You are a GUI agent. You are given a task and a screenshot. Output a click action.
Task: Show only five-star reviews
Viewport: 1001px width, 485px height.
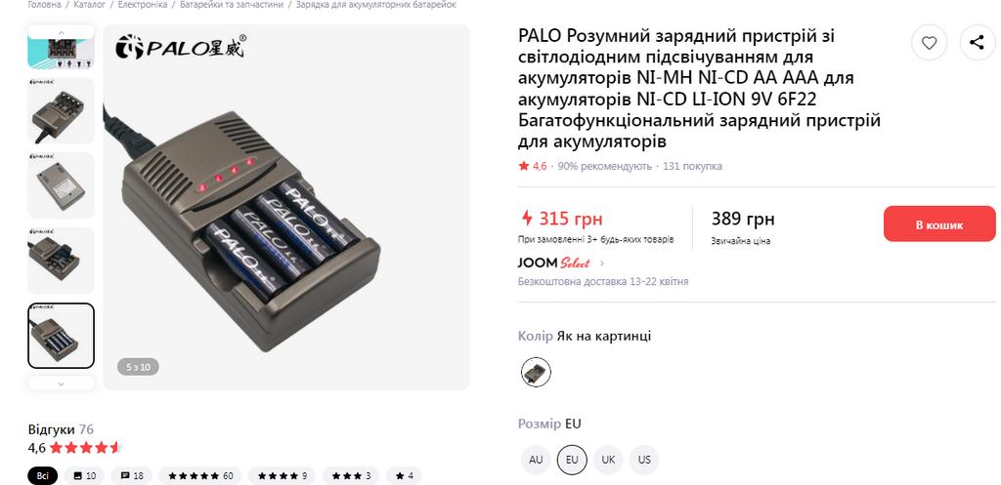click(x=199, y=475)
